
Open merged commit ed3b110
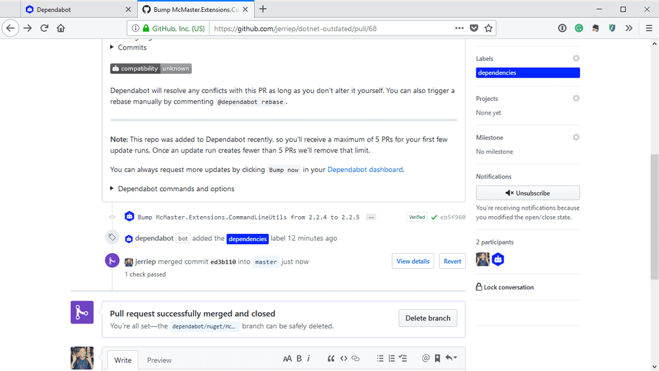[223, 262]
